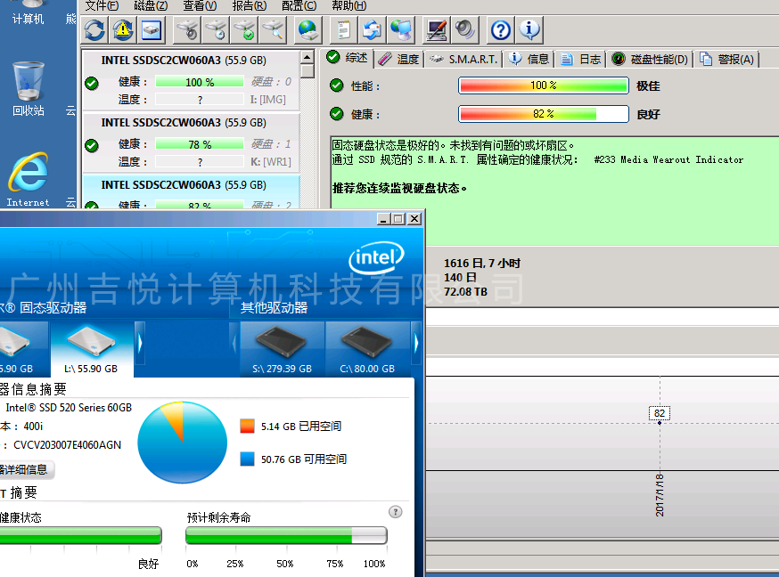Select first INTEL SSDSC2CW060A3 disk, 硬盘 0

191,80
